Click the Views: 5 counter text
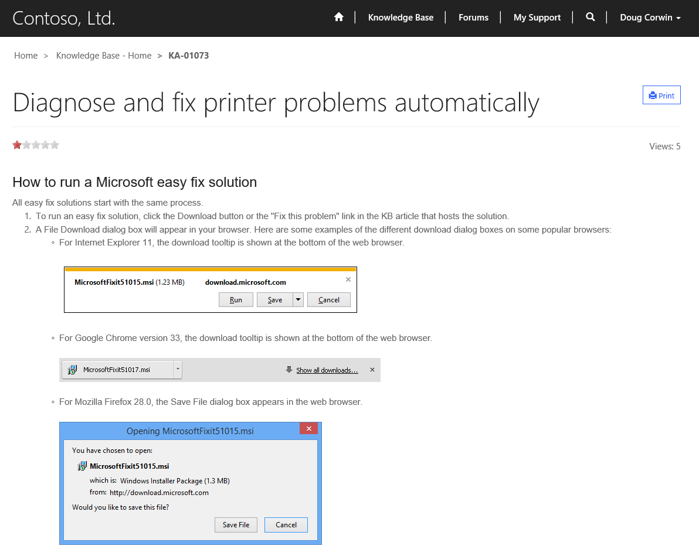 pos(664,146)
